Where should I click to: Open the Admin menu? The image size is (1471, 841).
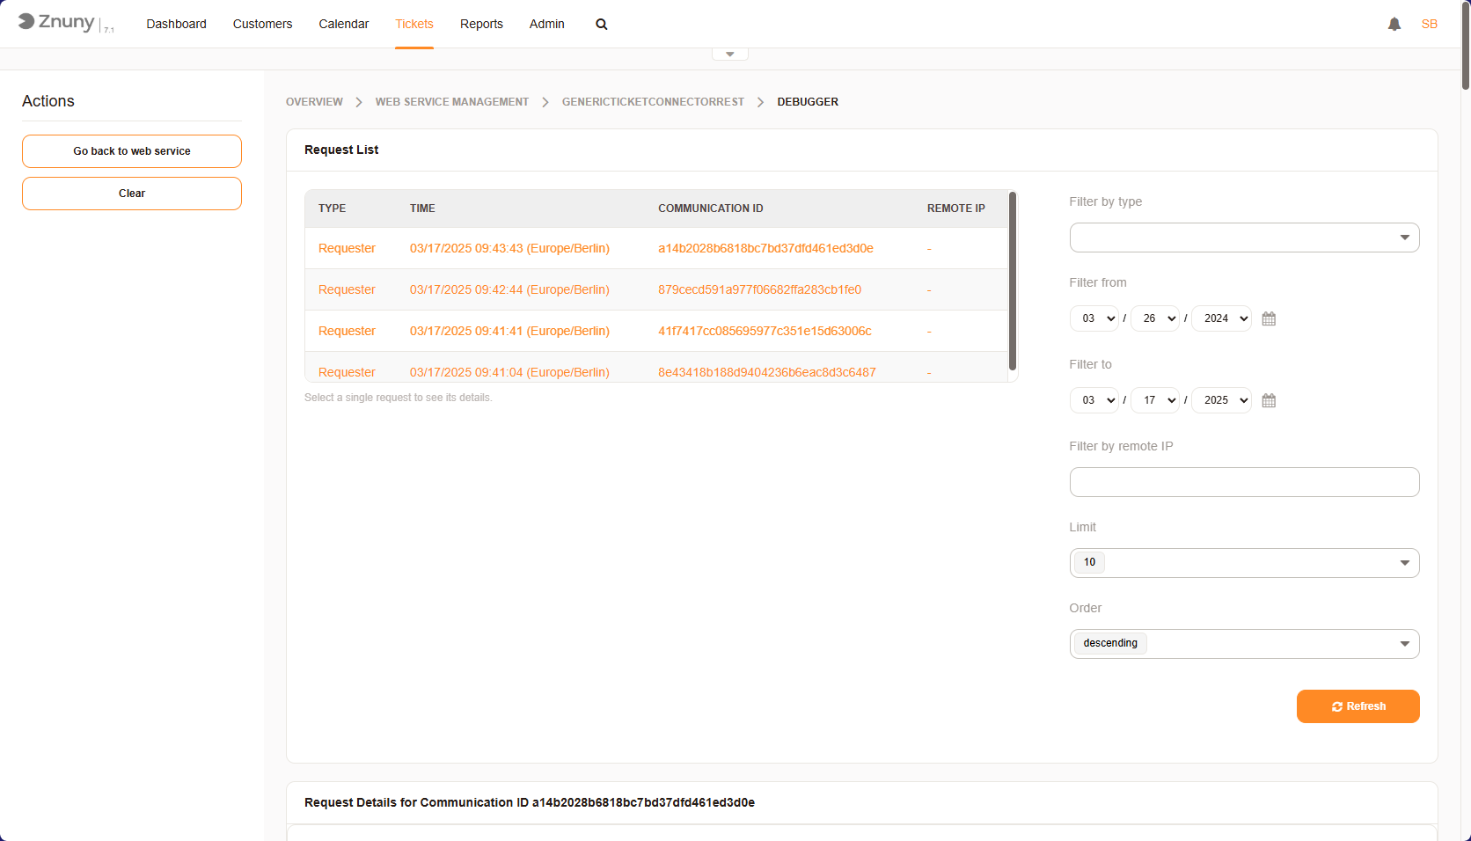click(546, 24)
